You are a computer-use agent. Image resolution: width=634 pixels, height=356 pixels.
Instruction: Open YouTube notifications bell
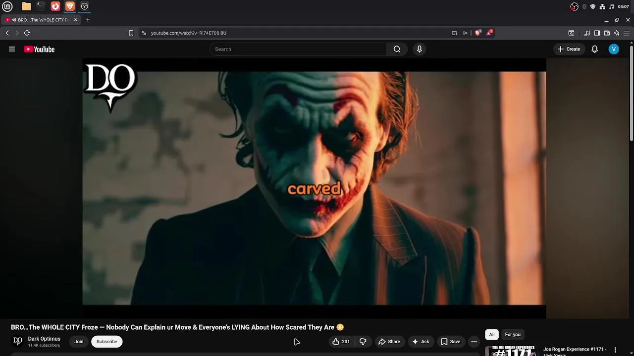click(595, 49)
